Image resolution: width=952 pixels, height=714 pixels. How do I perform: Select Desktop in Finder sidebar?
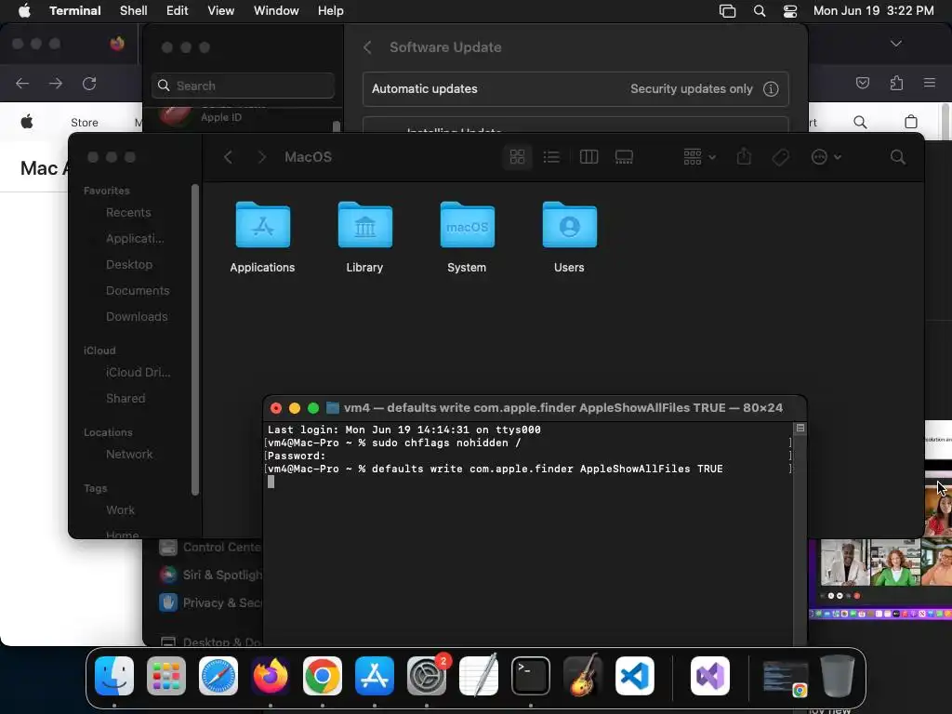128,265
